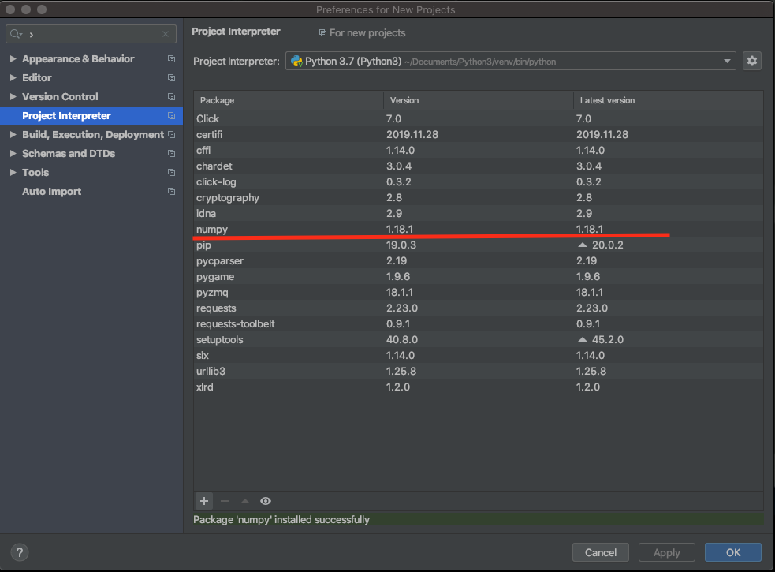
Task: Select the six package row
Action: click(479, 355)
